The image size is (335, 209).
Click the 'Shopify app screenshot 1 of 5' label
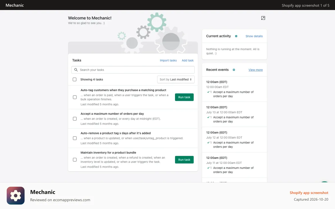point(305,5)
